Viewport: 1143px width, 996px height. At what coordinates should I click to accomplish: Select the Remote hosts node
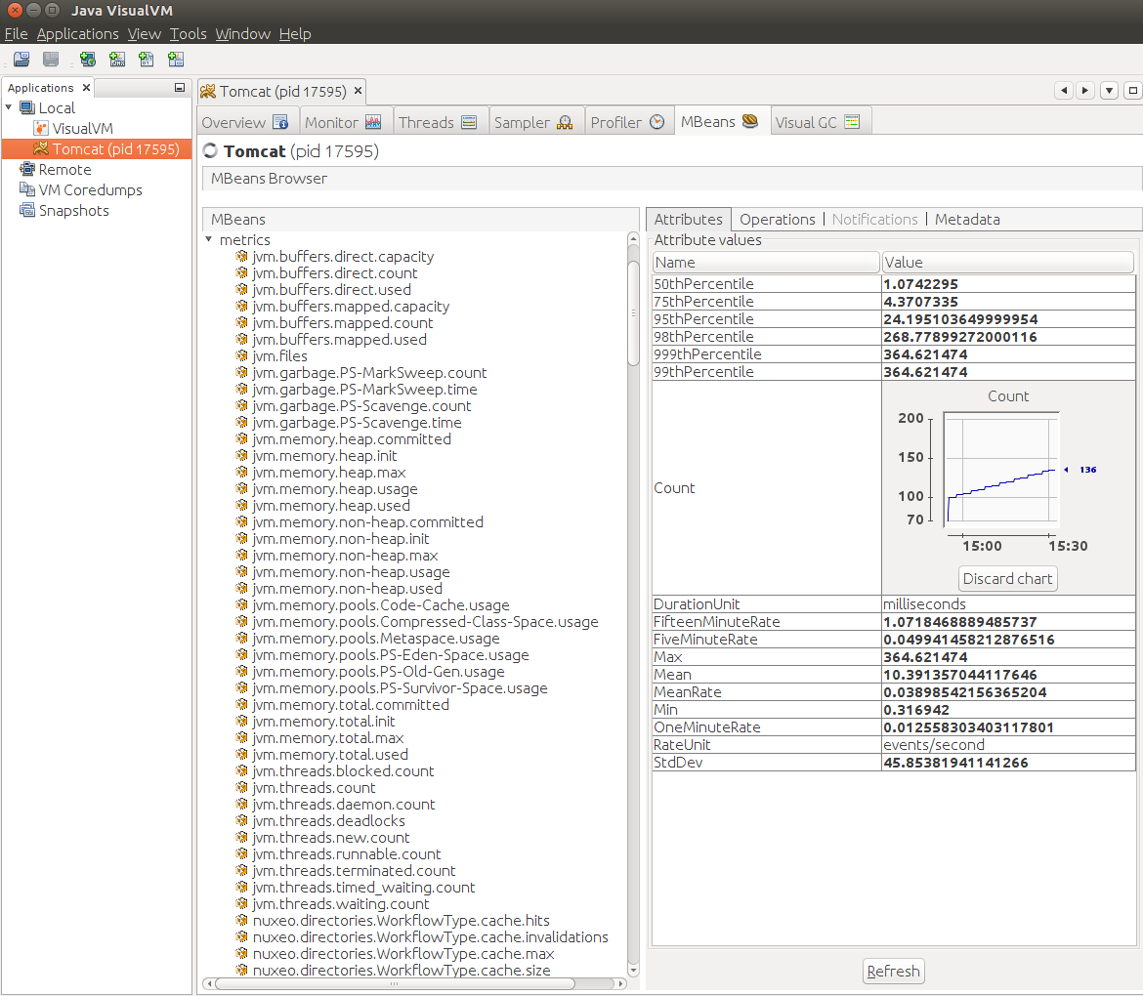pyautogui.click(x=56, y=169)
